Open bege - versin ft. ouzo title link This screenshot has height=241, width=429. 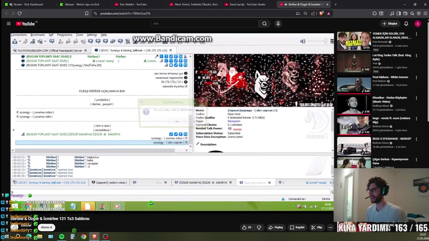point(391,120)
